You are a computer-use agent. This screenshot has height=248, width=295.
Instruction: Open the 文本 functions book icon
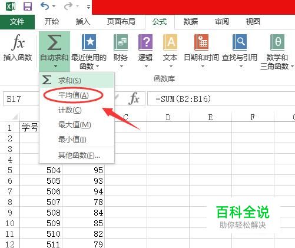tap(170, 42)
